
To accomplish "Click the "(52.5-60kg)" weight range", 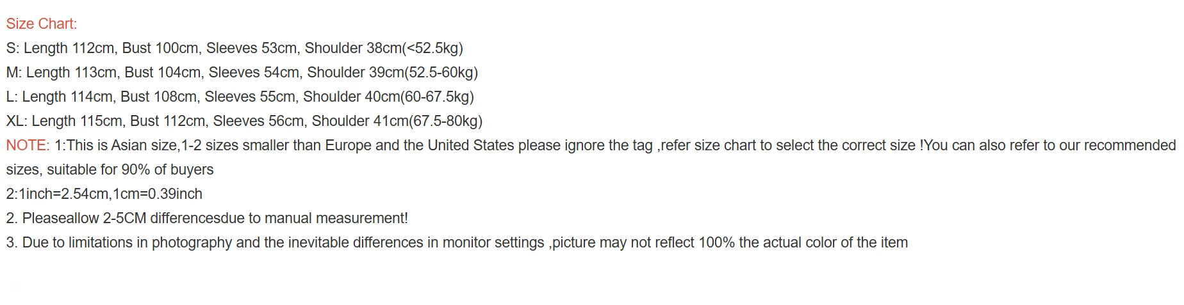I will point(441,73).
